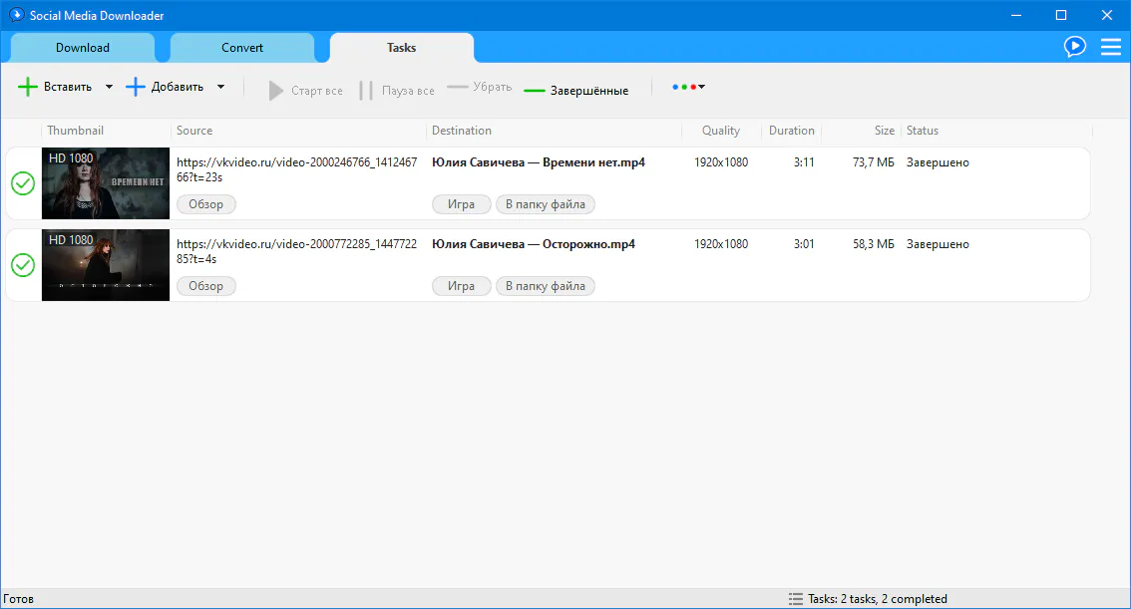
Task: Click the Обзор button of first task
Action: tap(206, 204)
